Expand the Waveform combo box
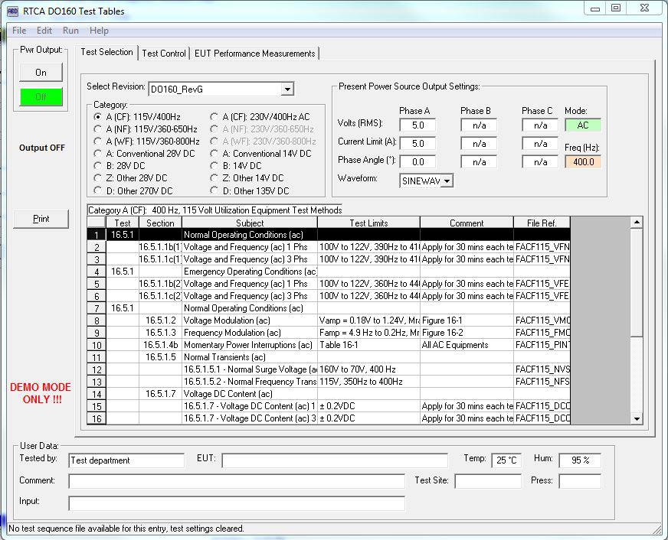 [446, 181]
